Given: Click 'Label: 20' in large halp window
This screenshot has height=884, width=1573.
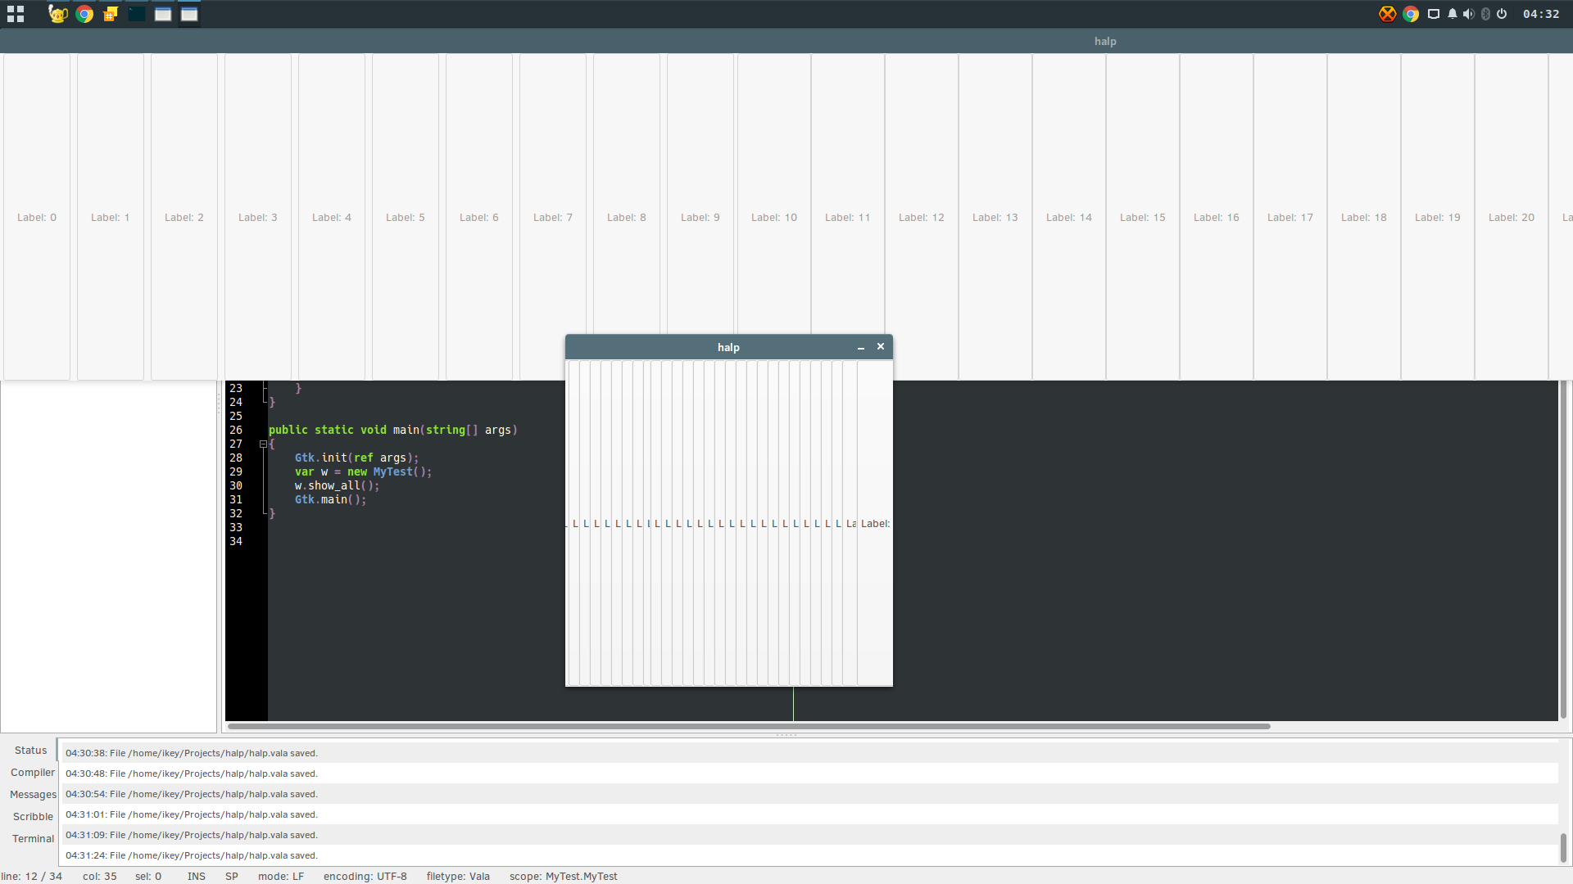Looking at the screenshot, I should click(1512, 218).
